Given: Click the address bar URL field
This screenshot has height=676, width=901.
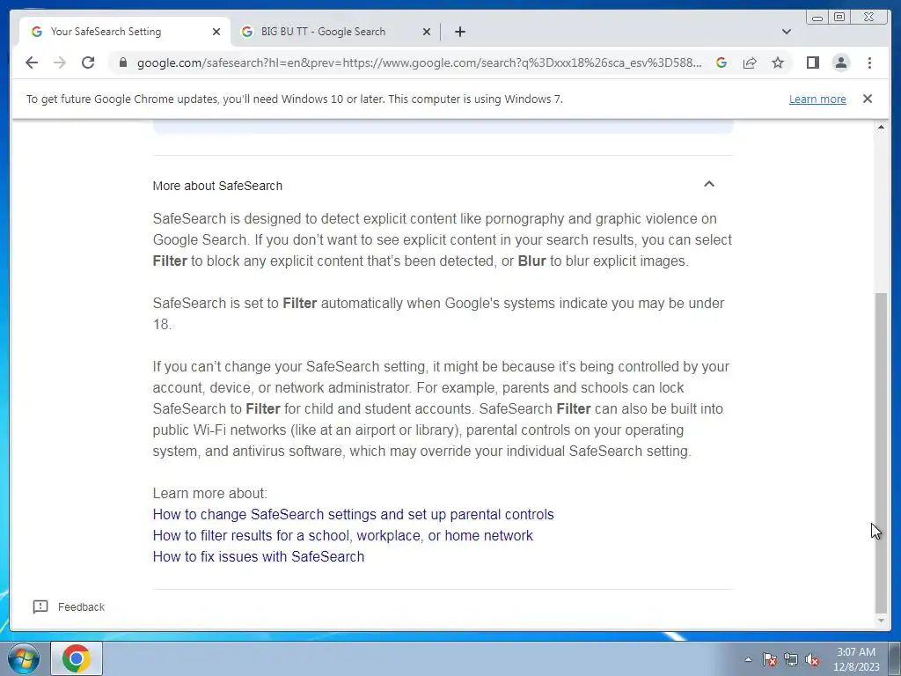Looking at the screenshot, I should tap(419, 62).
